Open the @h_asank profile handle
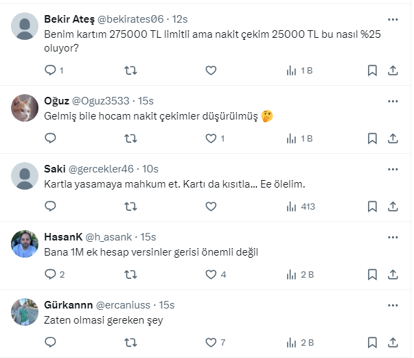This screenshot has height=358, width=414. (x=110, y=237)
